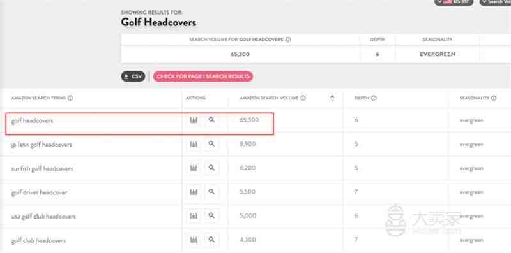Select 'golf driver headcover' term
Viewport: 511px width, 253px height.
click(x=39, y=192)
